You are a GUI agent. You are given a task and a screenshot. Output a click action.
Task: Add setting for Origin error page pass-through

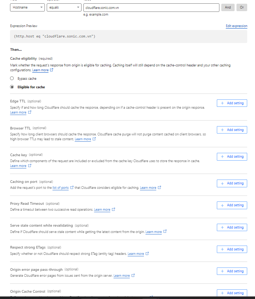tap(232, 271)
